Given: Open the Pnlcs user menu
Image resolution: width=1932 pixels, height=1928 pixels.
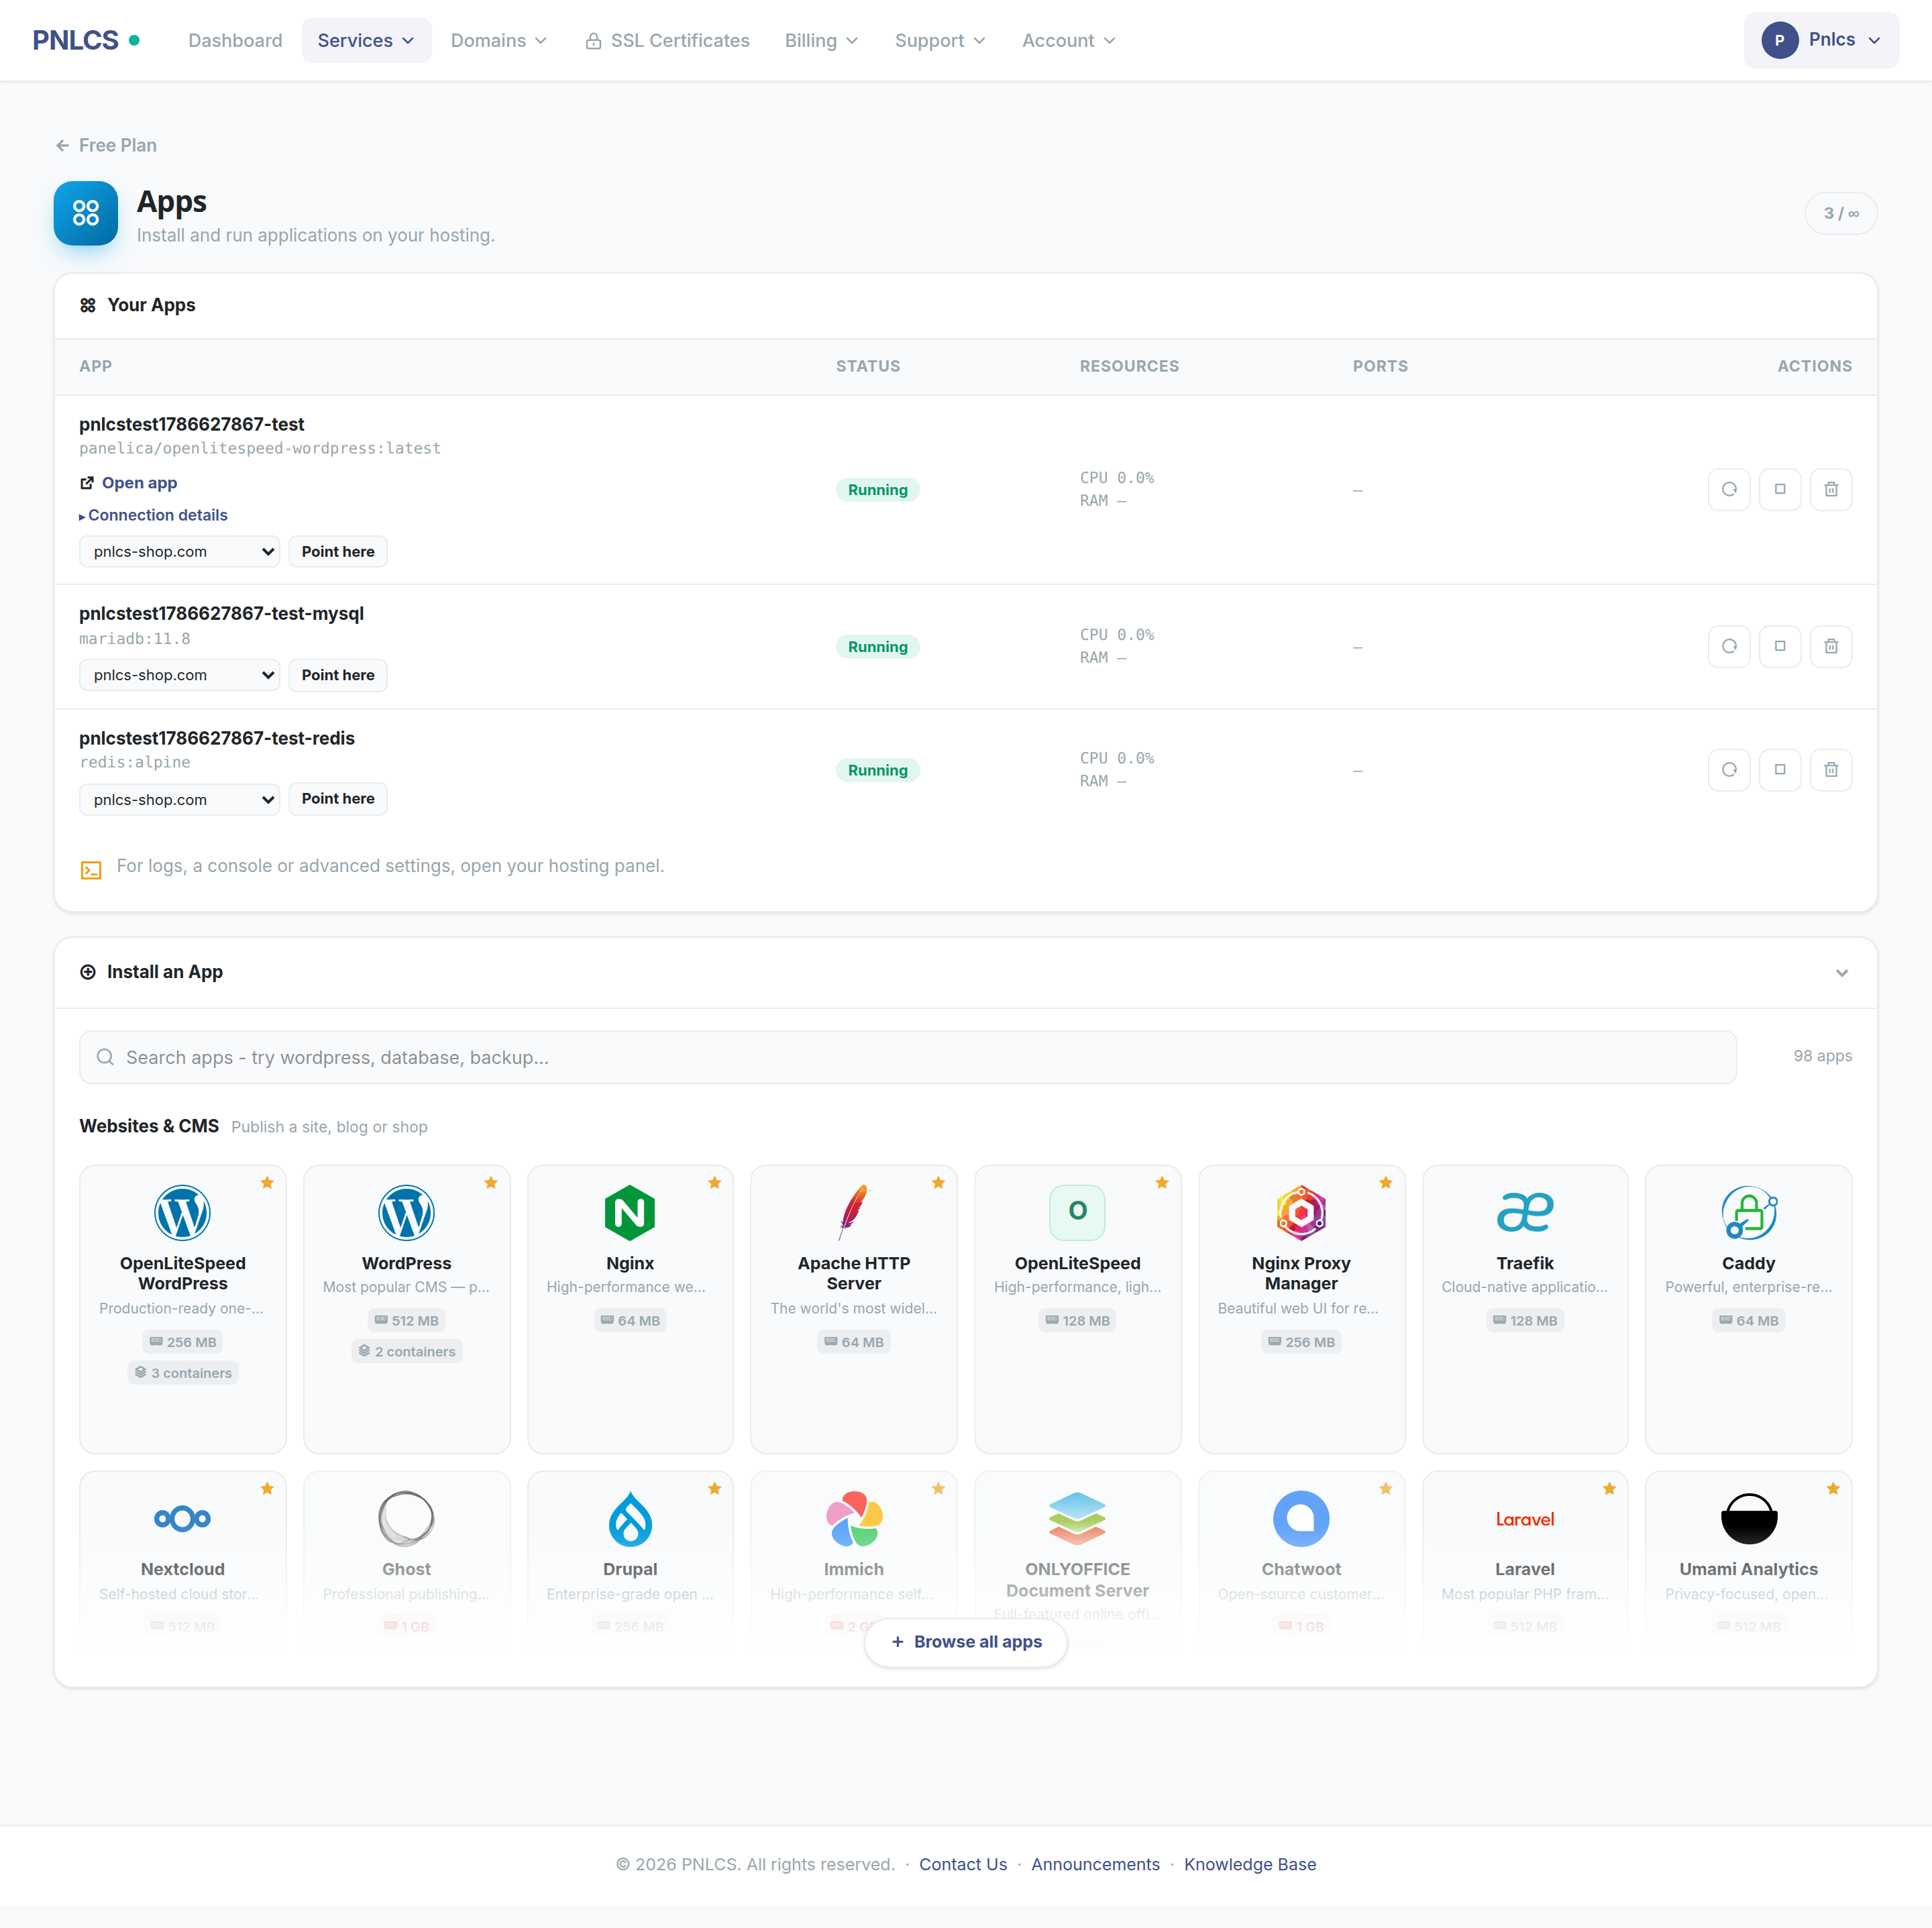Looking at the screenshot, I should (x=1821, y=40).
